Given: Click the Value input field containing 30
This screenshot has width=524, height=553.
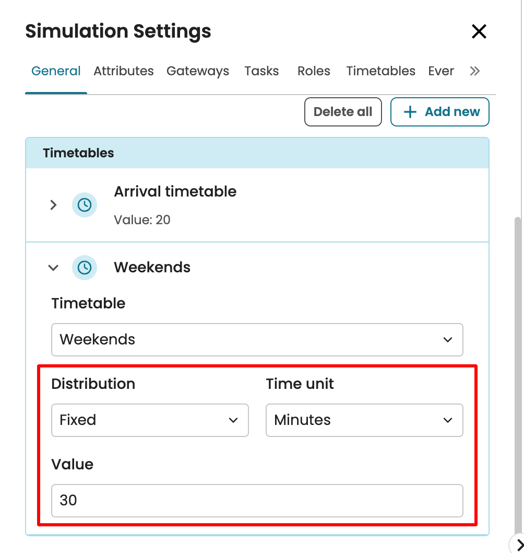Looking at the screenshot, I should [257, 501].
